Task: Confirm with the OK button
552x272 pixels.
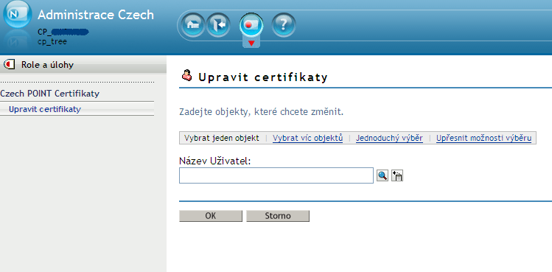Action: click(x=211, y=216)
